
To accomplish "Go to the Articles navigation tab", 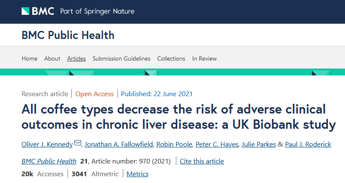I will coord(76,58).
